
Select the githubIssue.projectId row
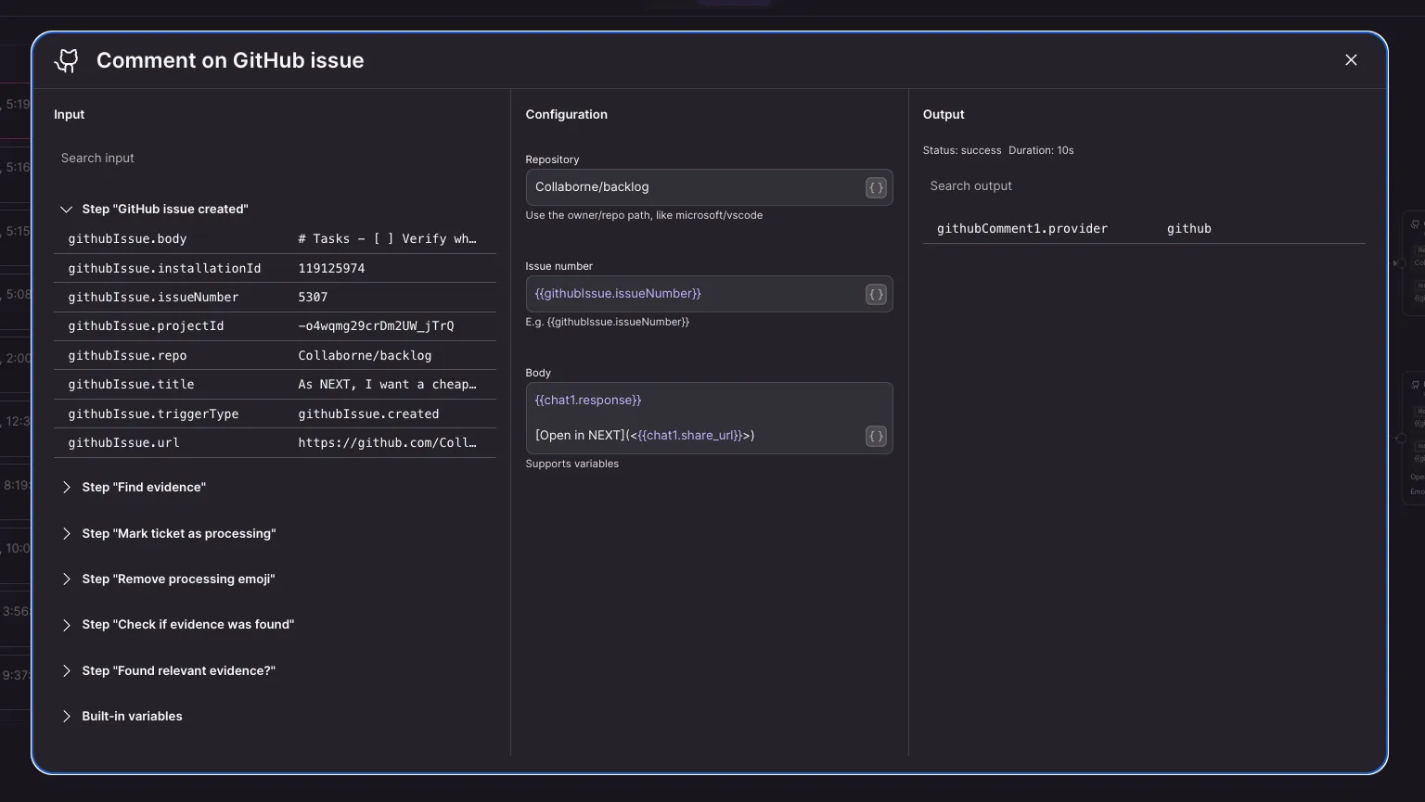[x=275, y=326]
